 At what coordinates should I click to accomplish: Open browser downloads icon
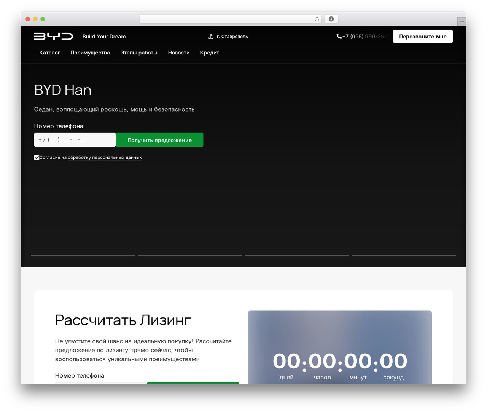coord(331,19)
